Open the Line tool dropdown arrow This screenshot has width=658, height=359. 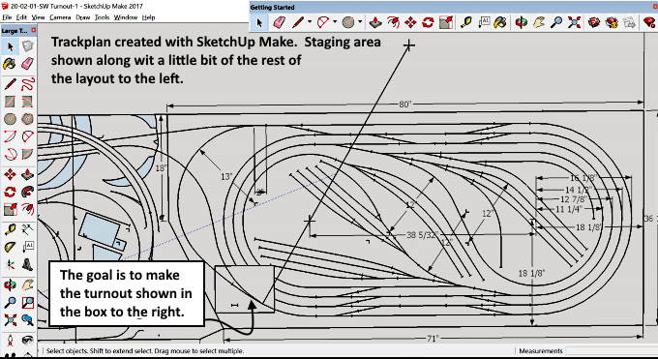tap(310, 22)
